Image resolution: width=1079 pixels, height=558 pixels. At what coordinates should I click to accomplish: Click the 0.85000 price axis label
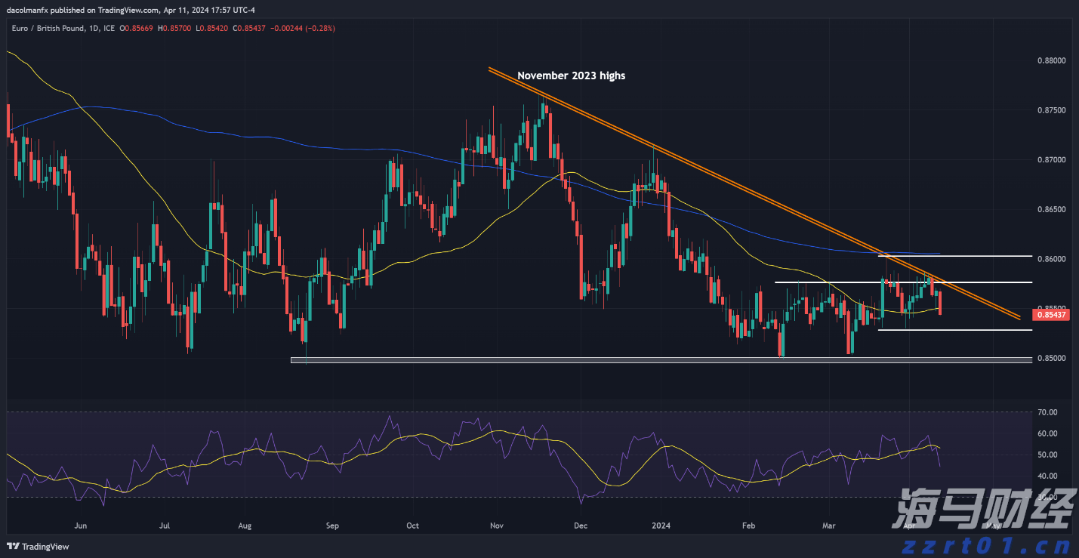1050,358
